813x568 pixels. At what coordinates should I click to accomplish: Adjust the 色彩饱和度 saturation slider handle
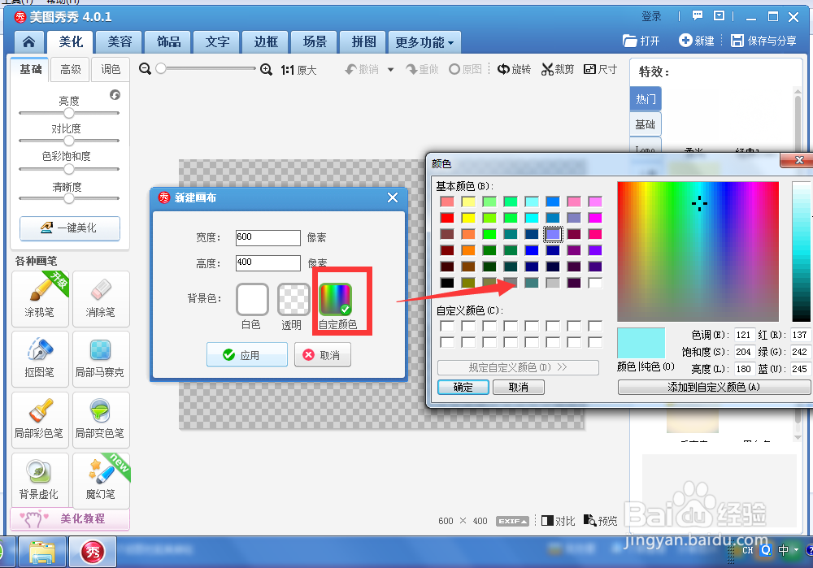(x=69, y=169)
